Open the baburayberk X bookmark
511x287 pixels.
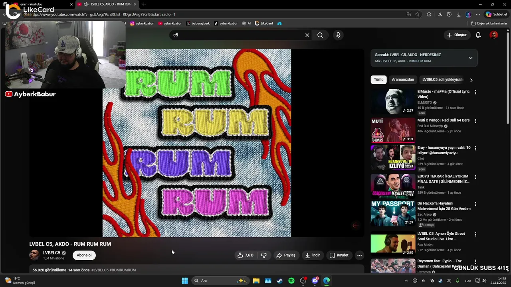coord(198,24)
